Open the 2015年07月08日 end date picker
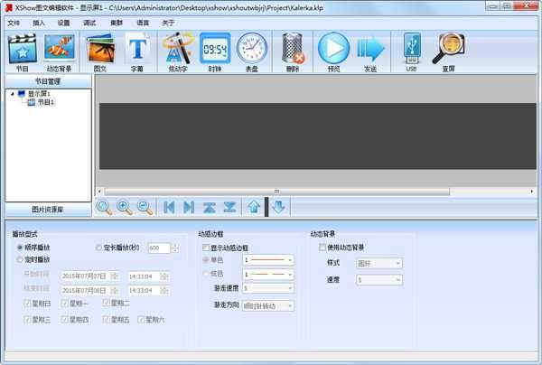The image size is (542, 365). (89, 290)
